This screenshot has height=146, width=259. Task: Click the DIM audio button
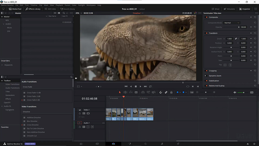[251, 92]
